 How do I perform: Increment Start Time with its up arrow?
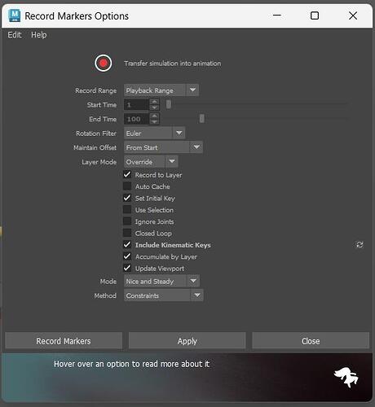[x=154, y=102]
